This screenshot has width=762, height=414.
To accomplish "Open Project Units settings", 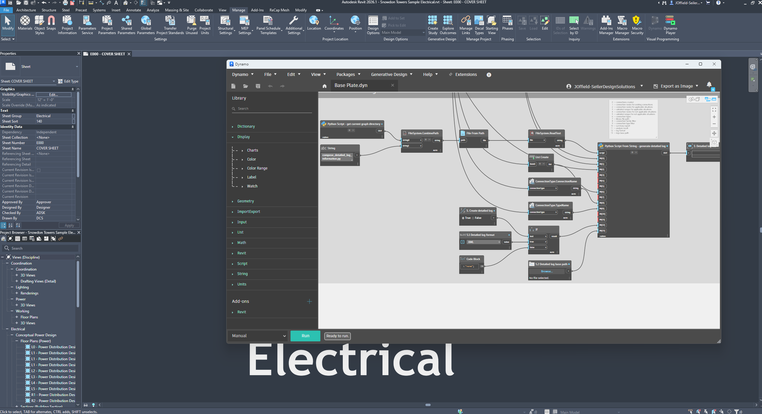I will click(205, 25).
